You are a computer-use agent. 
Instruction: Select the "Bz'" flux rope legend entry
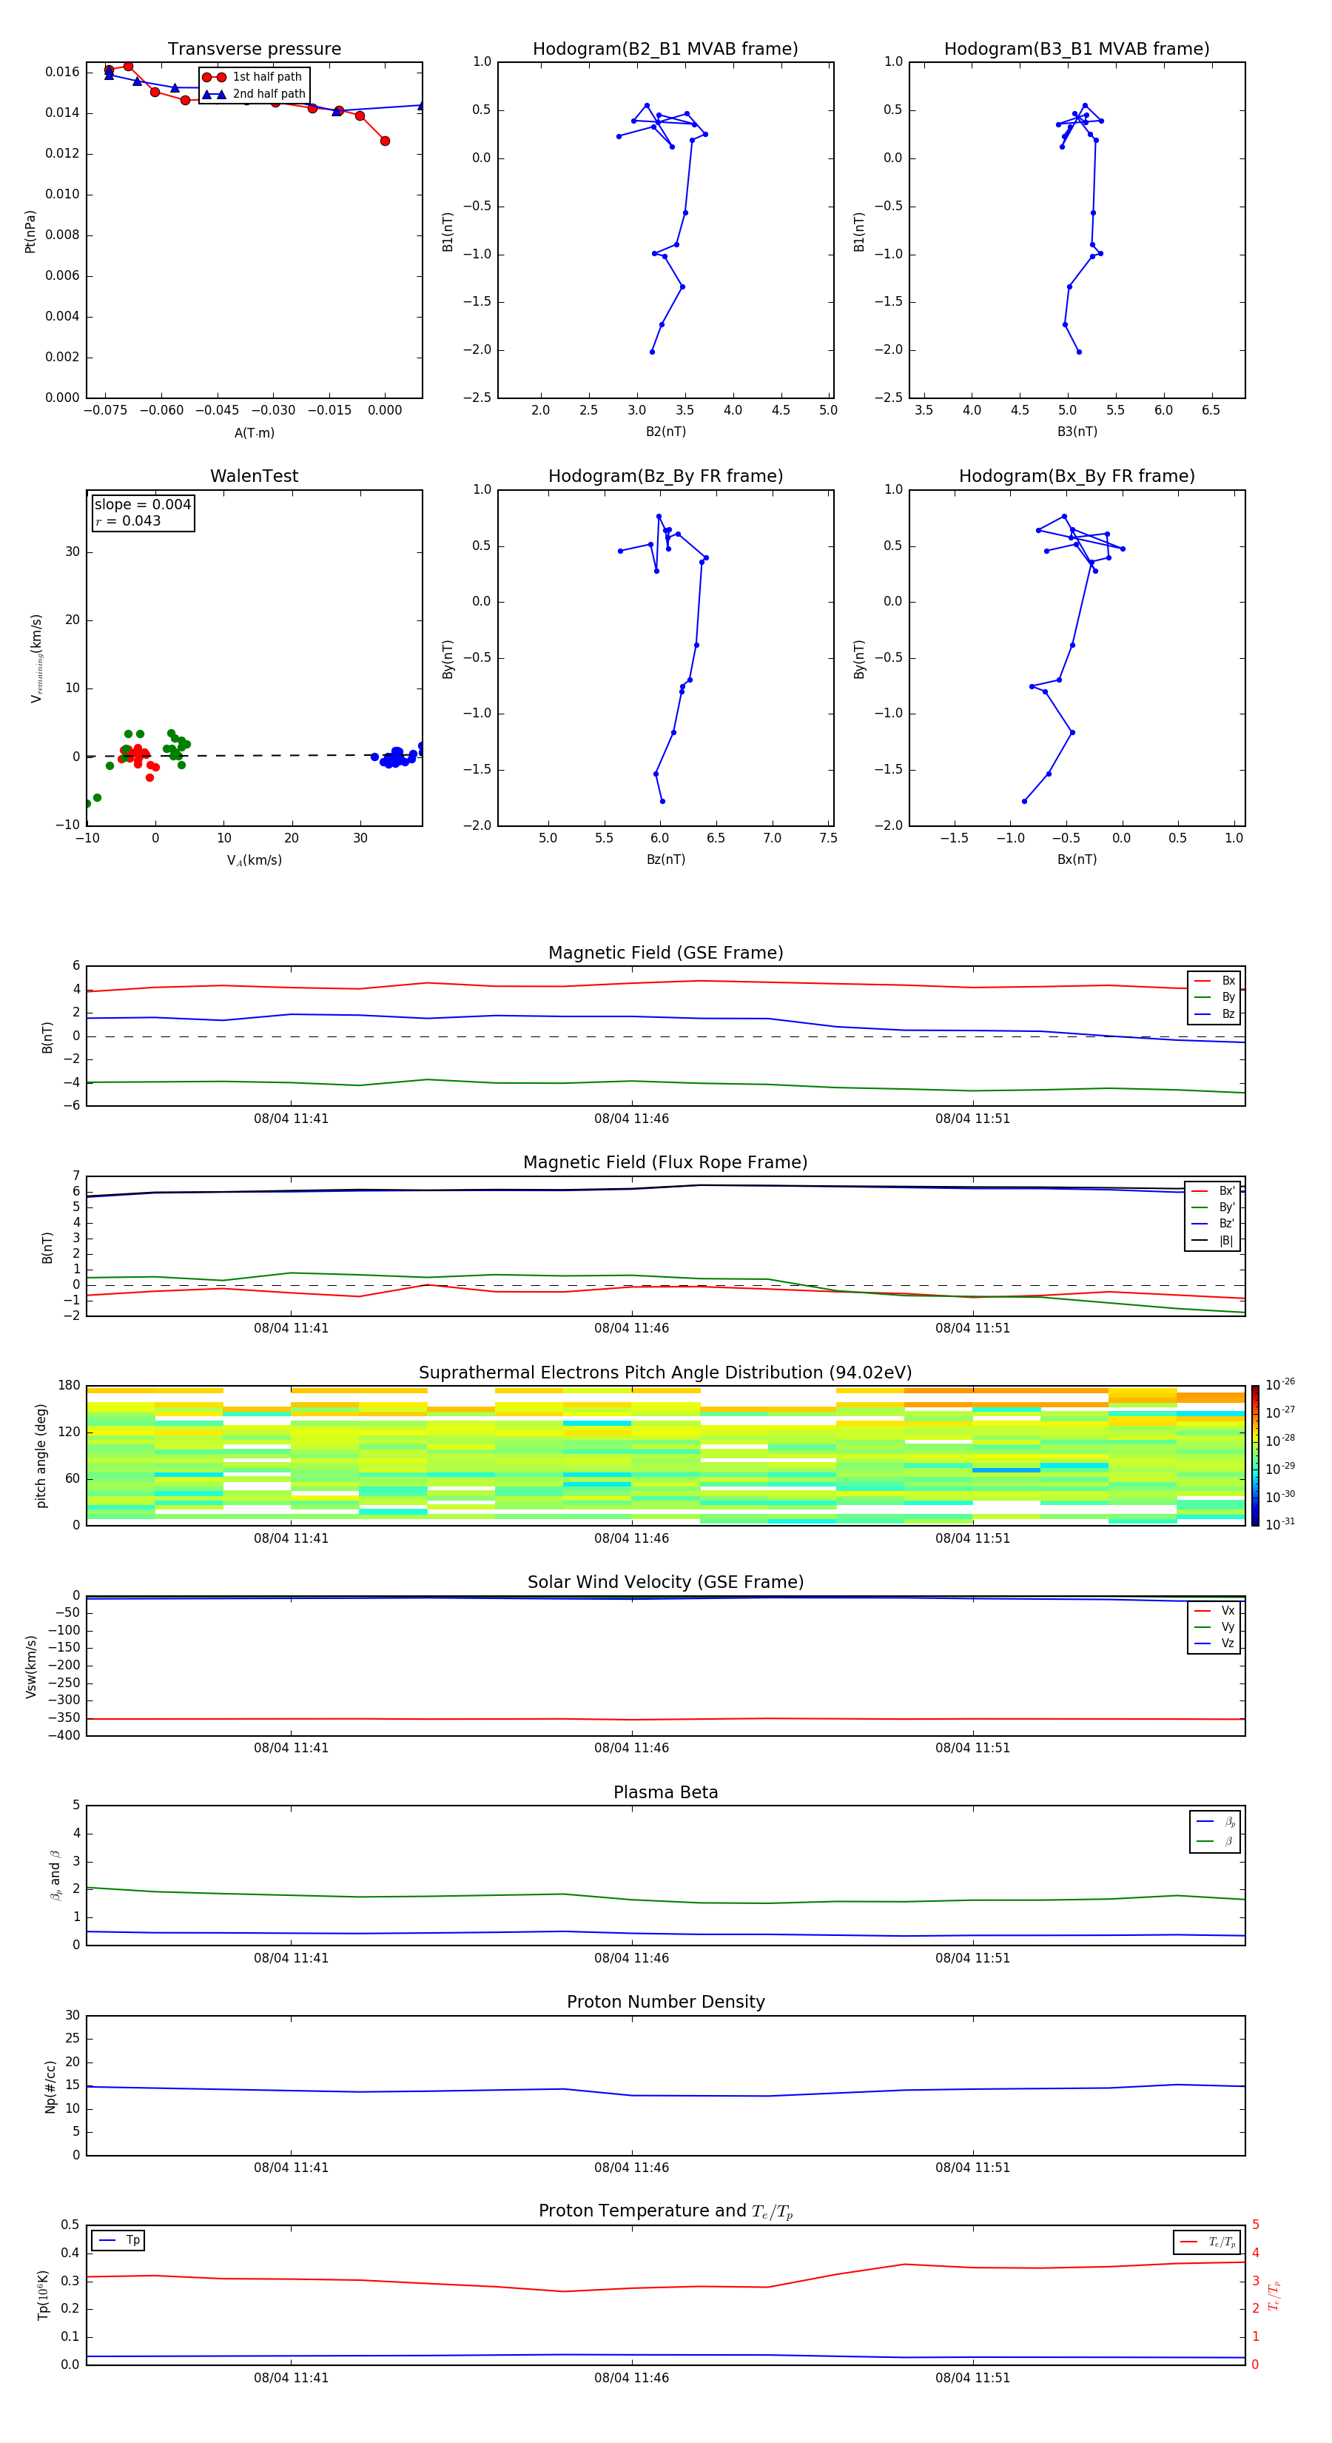1214,1224
